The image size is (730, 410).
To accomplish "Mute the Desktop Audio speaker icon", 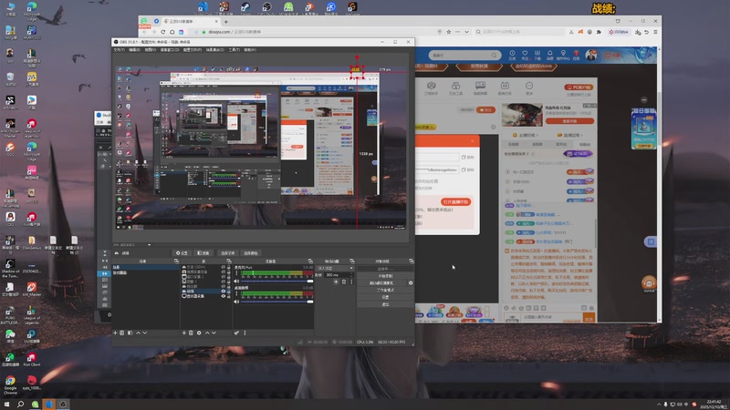I will click(x=236, y=302).
